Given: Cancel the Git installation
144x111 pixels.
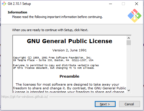Looking at the screenshot, I should [129, 104].
